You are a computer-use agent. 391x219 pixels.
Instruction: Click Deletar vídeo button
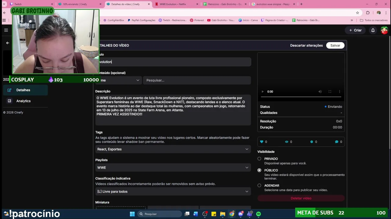[301, 198]
